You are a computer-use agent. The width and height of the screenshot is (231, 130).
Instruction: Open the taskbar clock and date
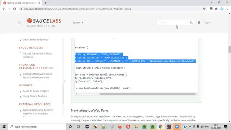216,127
